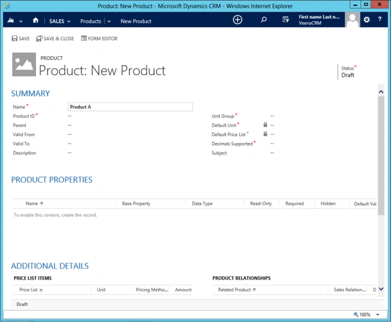This screenshot has height=322, width=391.
Task: Sort by Hidden column header
Action: 328,204
